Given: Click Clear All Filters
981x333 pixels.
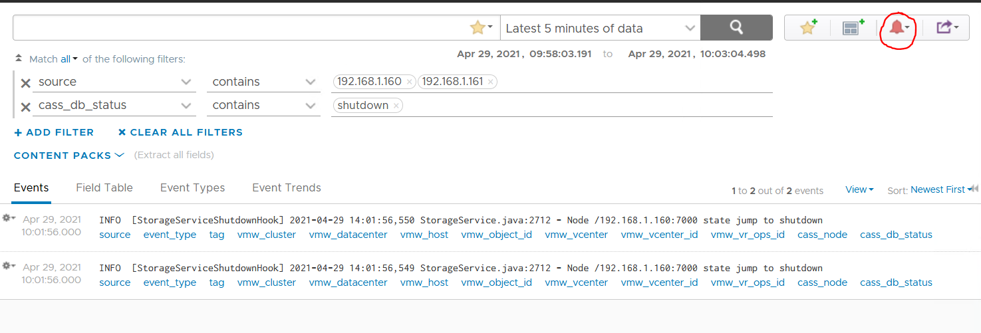Looking at the screenshot, I should point(180,132).
